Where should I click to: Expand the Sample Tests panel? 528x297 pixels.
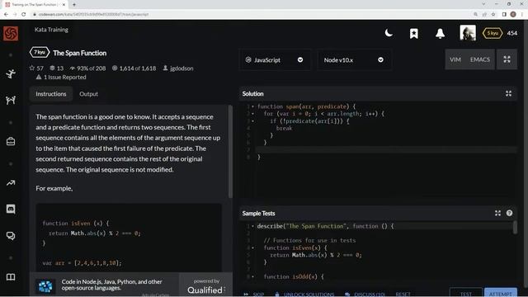(497, 213)
